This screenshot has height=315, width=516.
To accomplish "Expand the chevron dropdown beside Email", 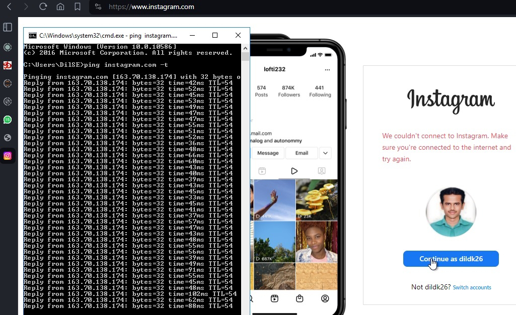I will coord(325,153).
